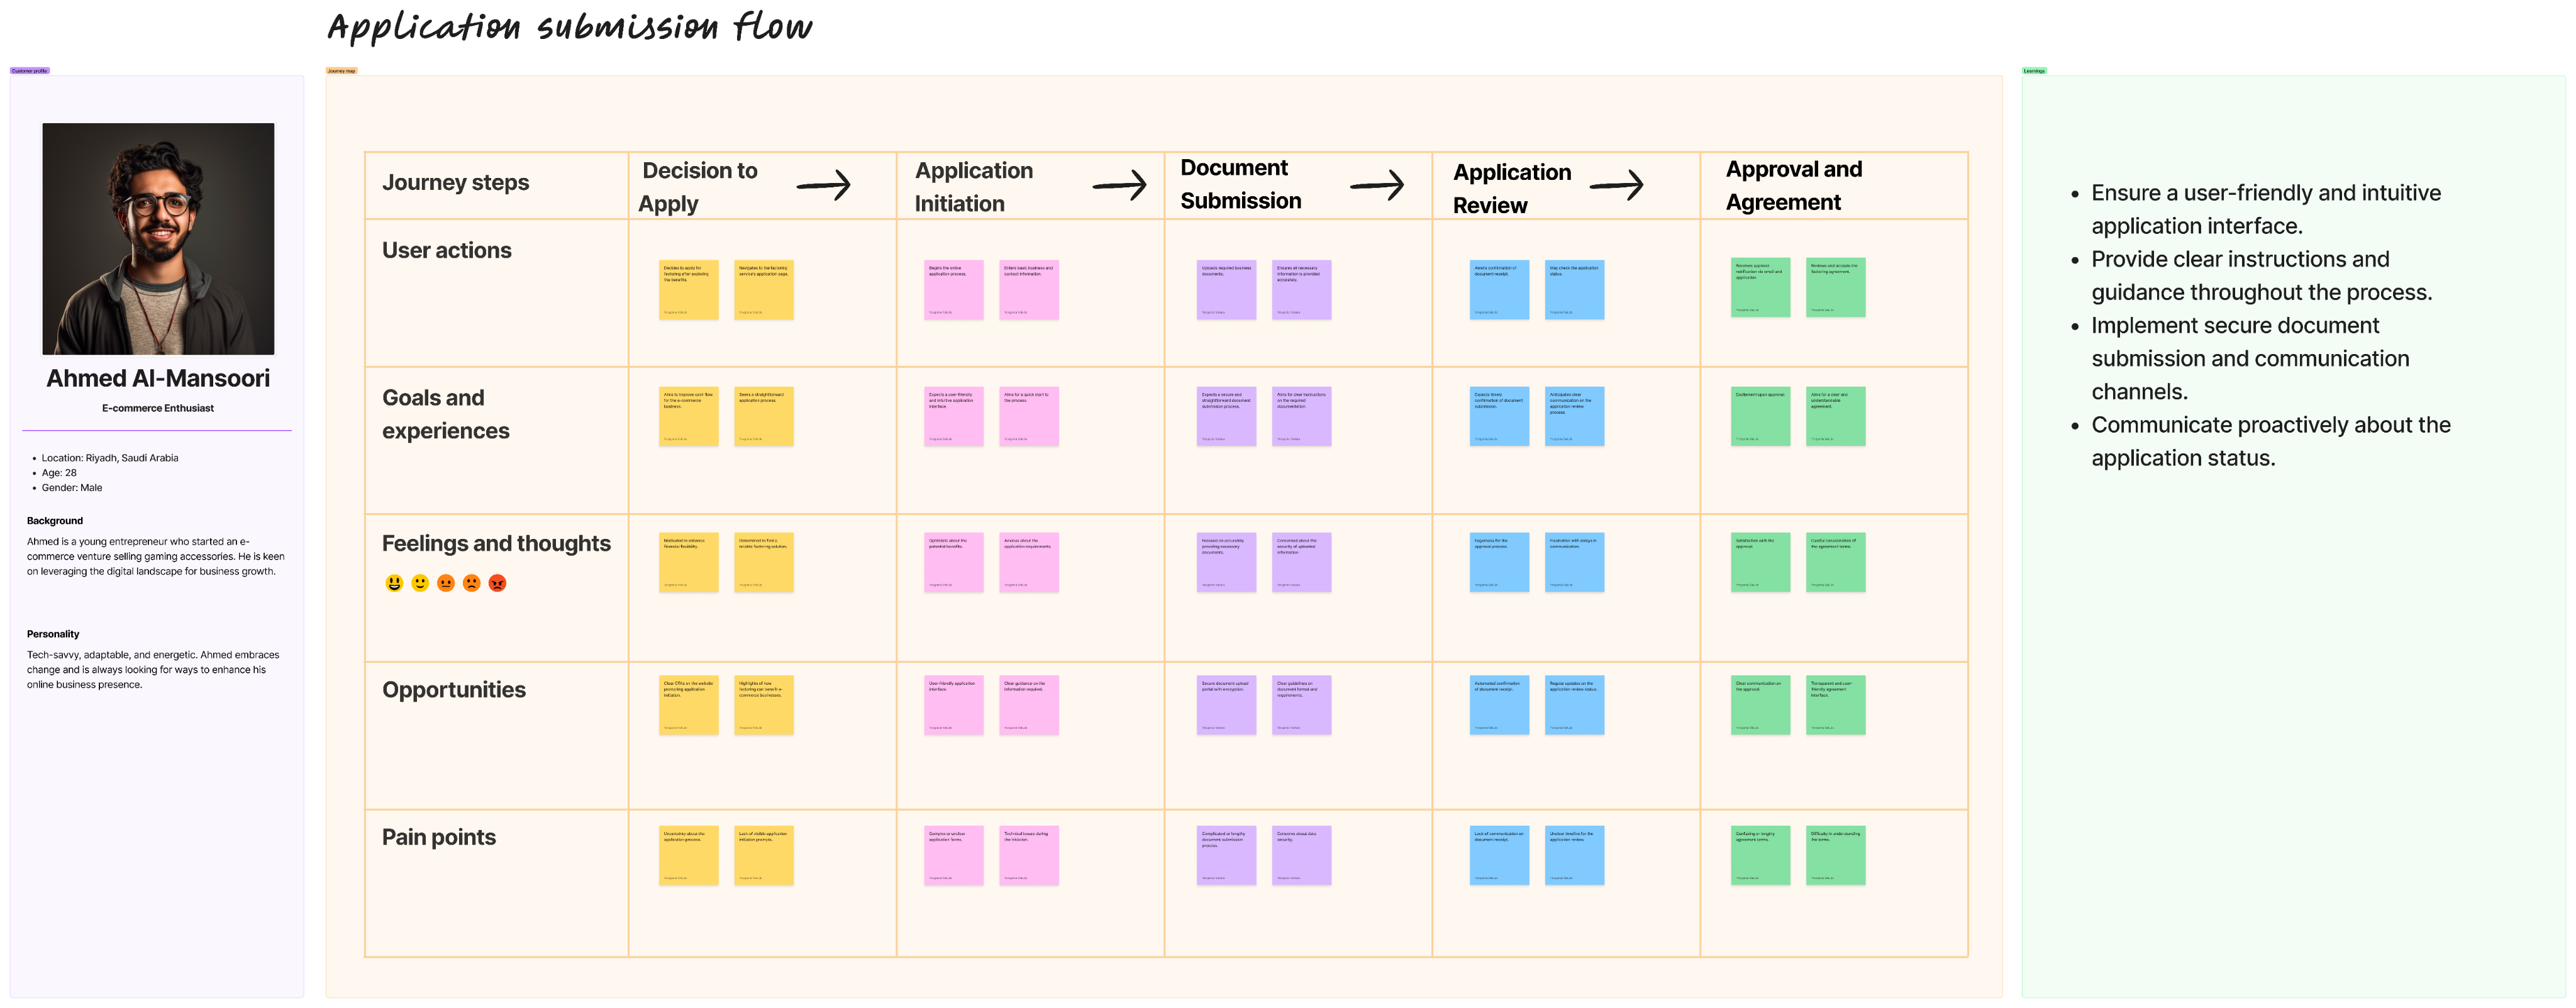Click the purple Customer profile tag

[x=31, y=70]
